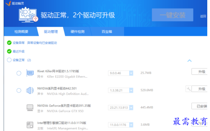Click the 异常设备均已安装驱动 status text
The height and width of the screenshot is (131, 210).
[x=42, y=43]
